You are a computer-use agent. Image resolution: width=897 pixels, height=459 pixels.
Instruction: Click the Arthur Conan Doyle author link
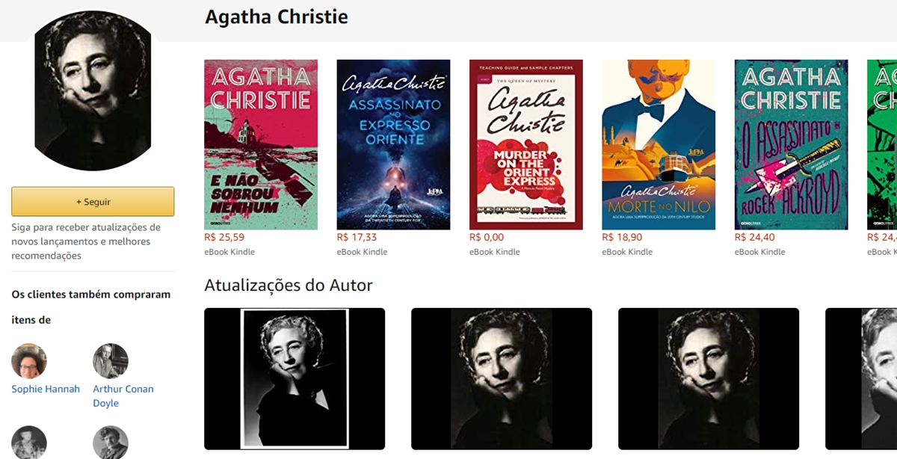pos(123,396)
